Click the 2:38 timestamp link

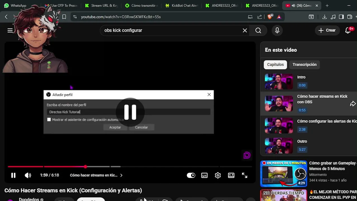point(302,130)
